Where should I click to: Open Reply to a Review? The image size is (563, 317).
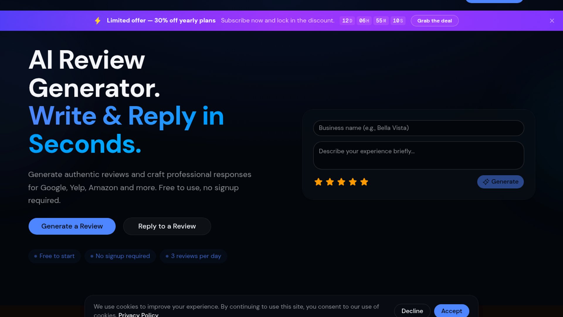pos(167,226)
